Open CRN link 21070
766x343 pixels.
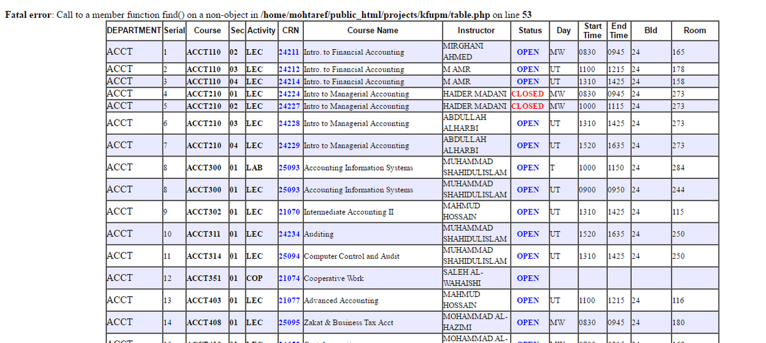(x=289, y=212)
